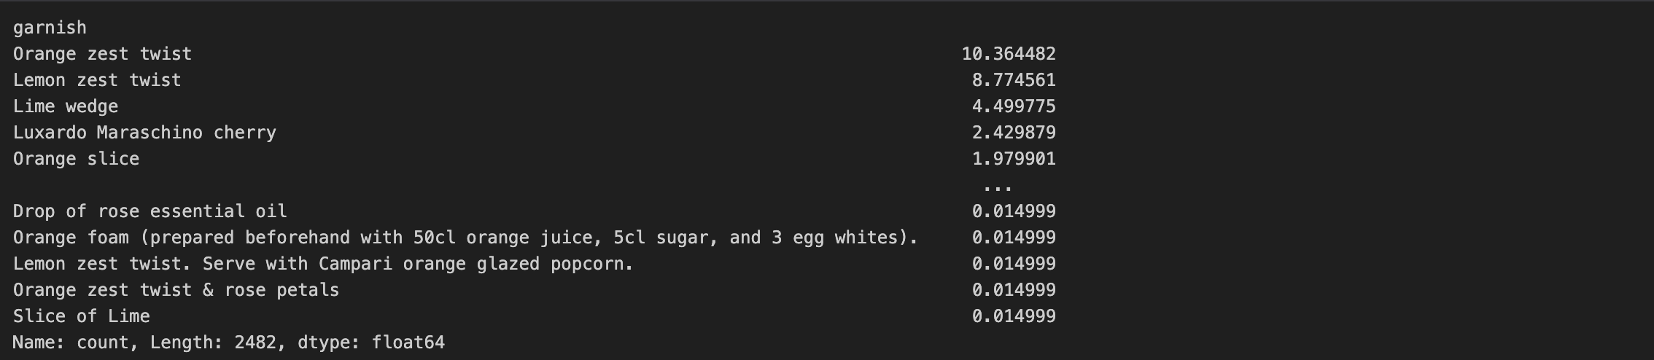1654x360 pixels.
Task: Select the value 2.429879
Action: (x=1014, y=133)
